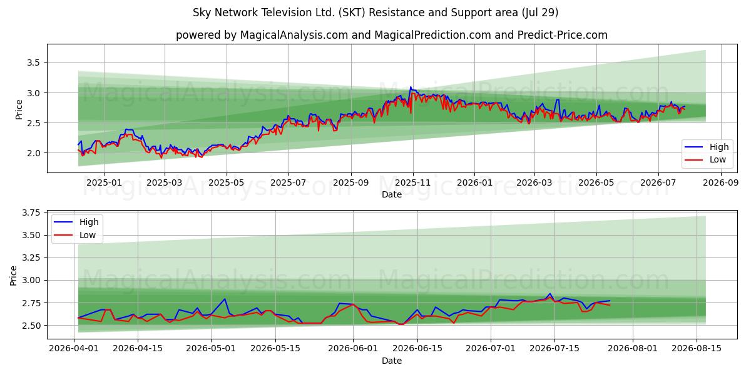This screenshot has height=375, width=751.
Task: Click 'Low' in the lower chart legend
Action: 88,235
